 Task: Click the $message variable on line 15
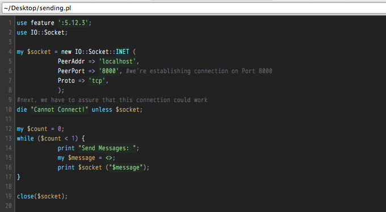point(82,158)
